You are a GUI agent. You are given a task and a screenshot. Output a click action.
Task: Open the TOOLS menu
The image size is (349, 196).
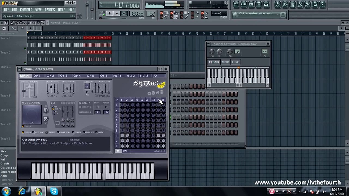coord(61,10)
